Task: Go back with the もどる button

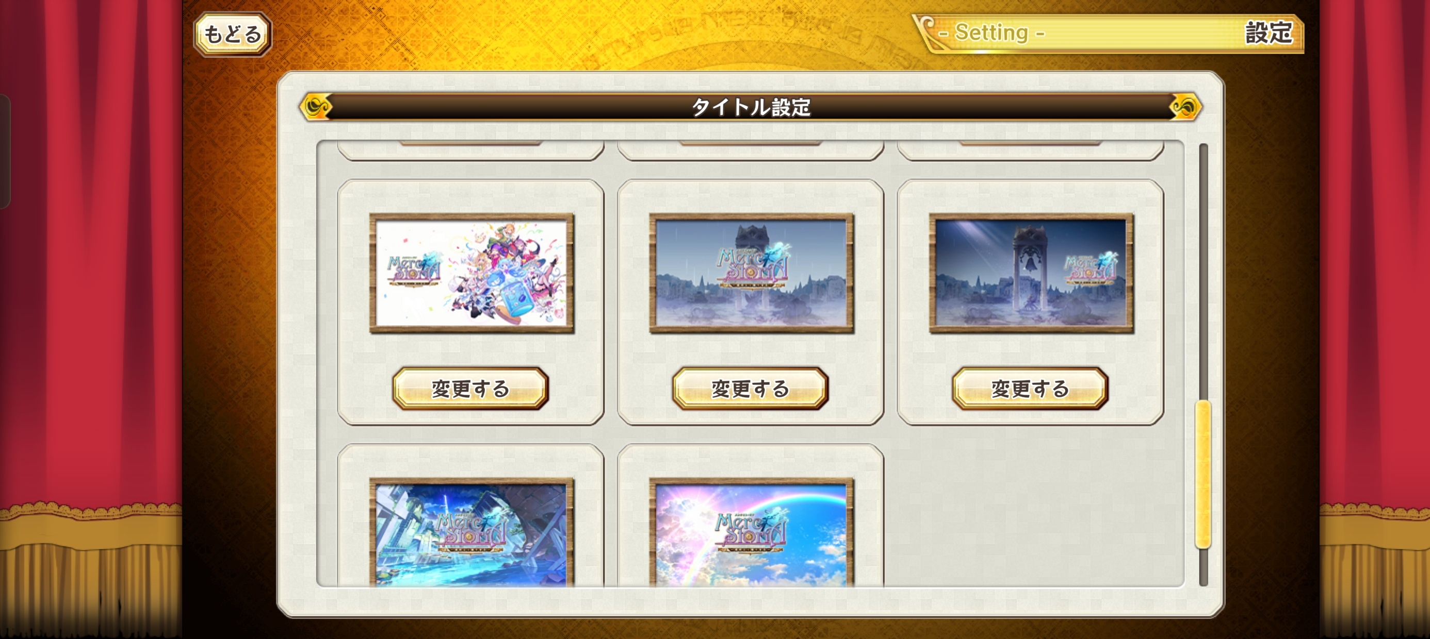Action: click(x=233, y=35)
